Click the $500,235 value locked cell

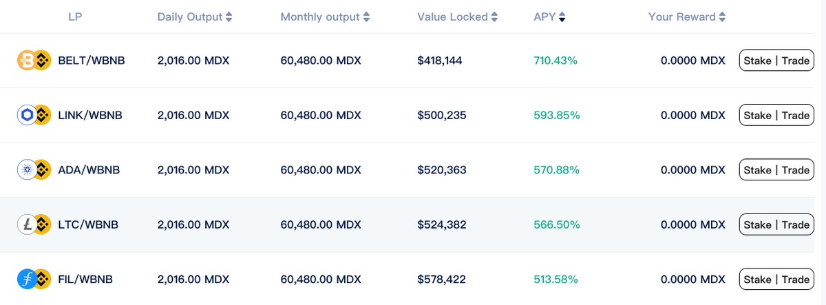(x=442, y=115)
